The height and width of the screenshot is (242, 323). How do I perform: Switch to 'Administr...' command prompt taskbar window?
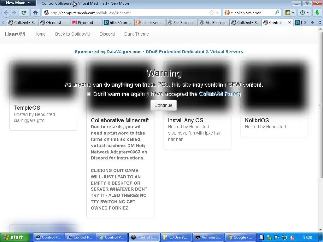point(208,237)
